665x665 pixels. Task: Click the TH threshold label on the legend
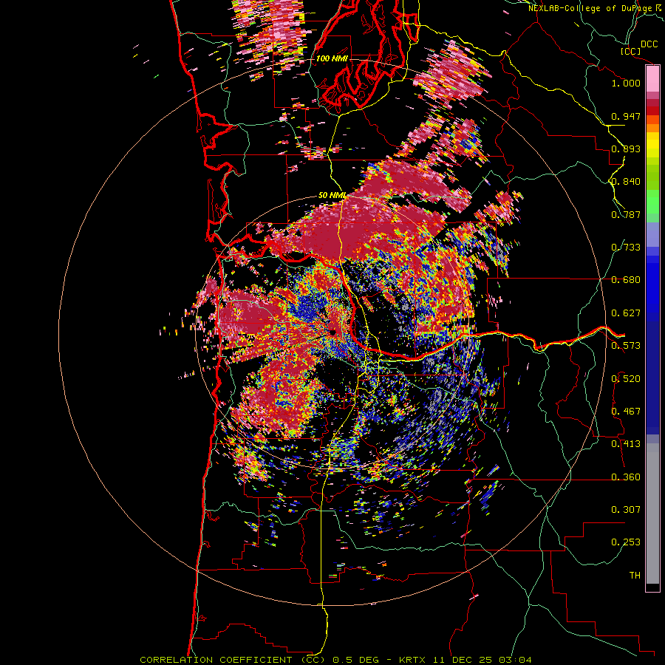point(635,576)
